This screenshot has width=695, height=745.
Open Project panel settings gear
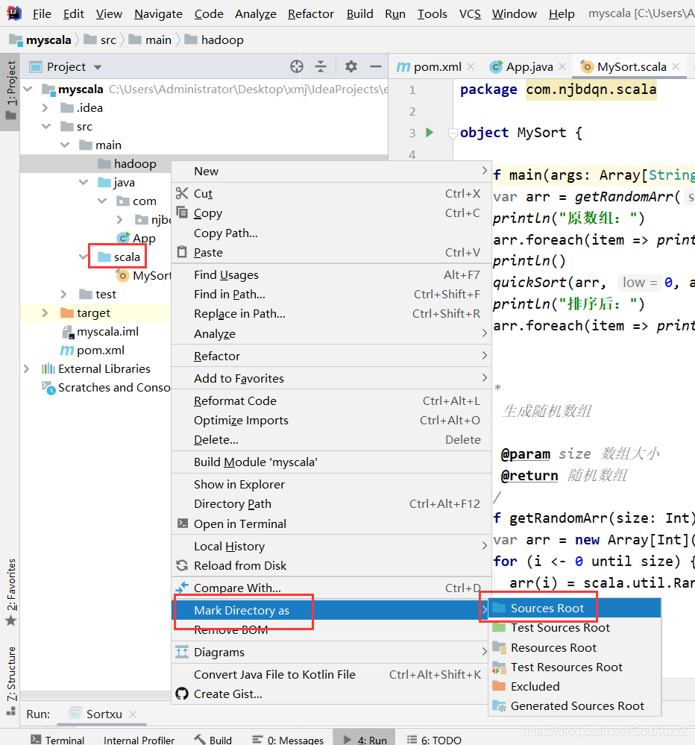click(350, 66)
